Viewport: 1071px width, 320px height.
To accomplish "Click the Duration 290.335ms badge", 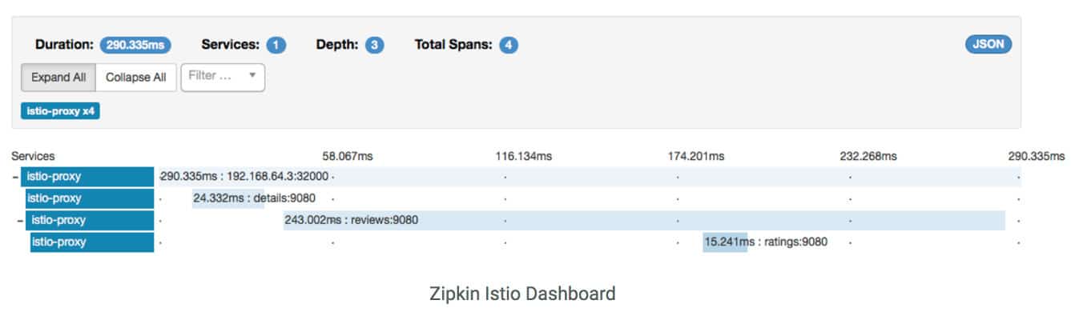I will (x=135, y=46).
